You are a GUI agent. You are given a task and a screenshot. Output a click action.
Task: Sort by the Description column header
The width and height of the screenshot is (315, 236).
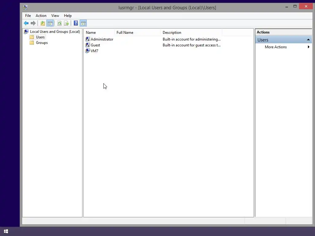tap(191, 33)
